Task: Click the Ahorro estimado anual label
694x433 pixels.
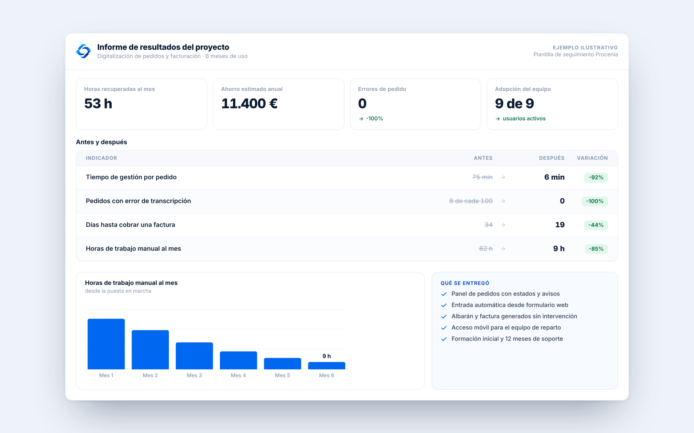Action: (x=252, y=89)
